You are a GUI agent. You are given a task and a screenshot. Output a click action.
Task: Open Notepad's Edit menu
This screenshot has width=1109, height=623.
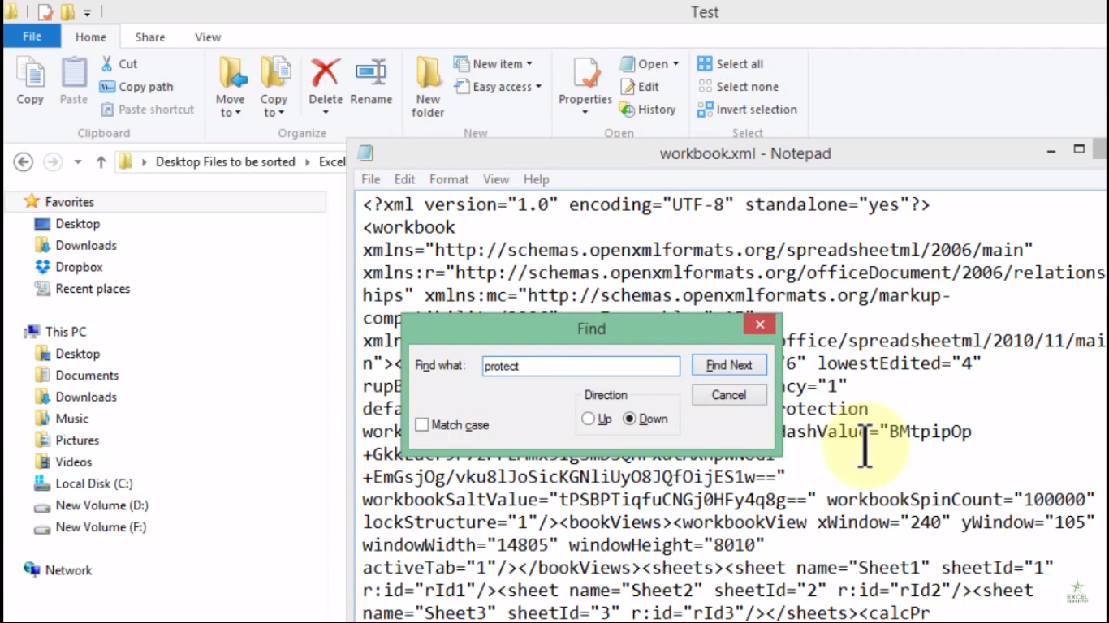pos(404,179)
